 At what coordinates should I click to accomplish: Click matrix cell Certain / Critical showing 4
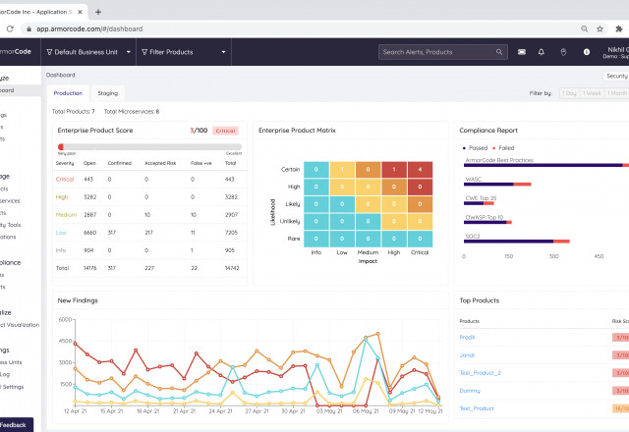pos(420,170)
